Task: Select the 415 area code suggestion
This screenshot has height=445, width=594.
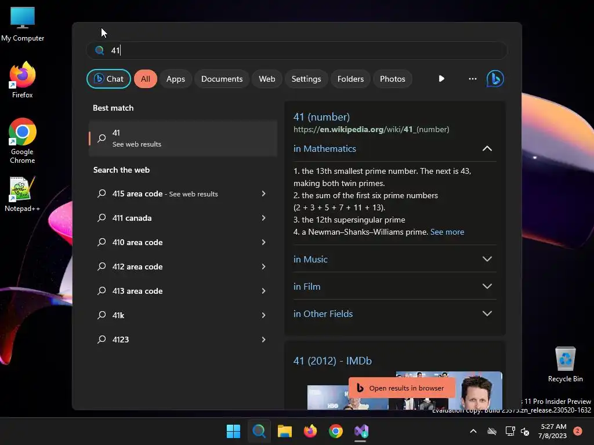Action: pos(183,194)
